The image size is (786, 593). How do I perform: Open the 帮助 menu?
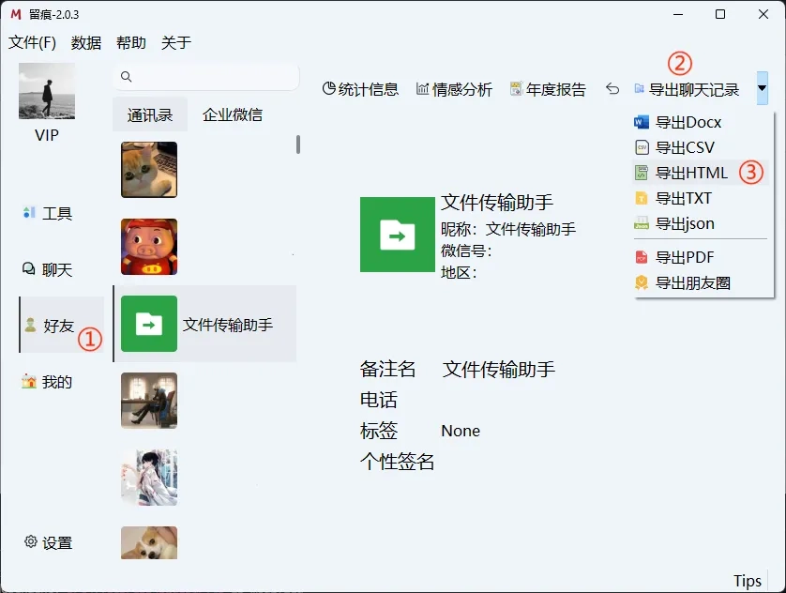130,42
